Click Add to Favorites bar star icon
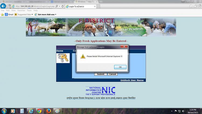This screenshot has height=114, width=202. tap(2, 15)
